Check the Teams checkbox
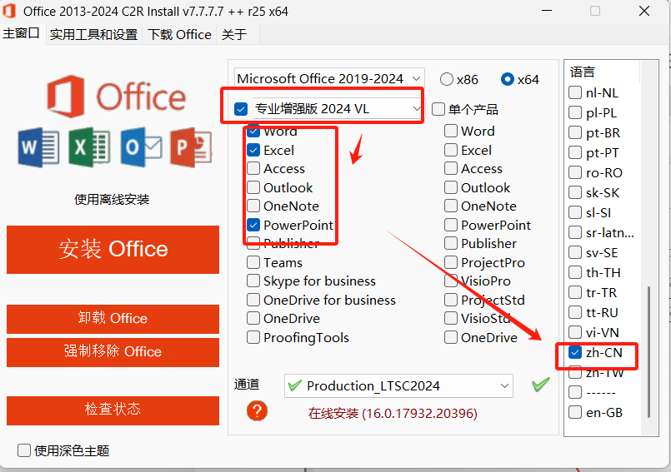The width and height of the screenshot is (671, 472). 253,262
